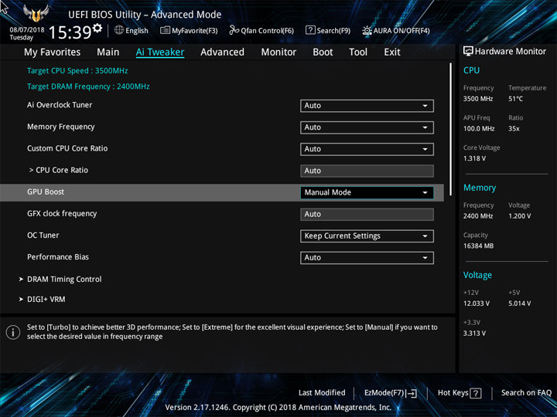Click +3.3V reading 3.313 V
The image size is (557, 417).
coord(474,334)
